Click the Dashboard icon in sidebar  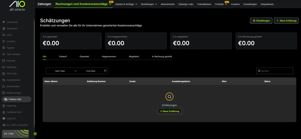4,29
